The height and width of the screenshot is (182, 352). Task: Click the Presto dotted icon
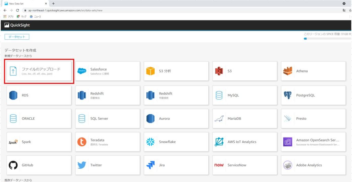coord(288,119)
